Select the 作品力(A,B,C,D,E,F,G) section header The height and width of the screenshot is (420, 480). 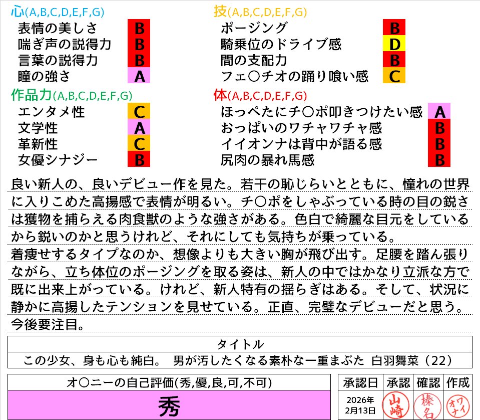pyautogui.click(x=72, y=95)
